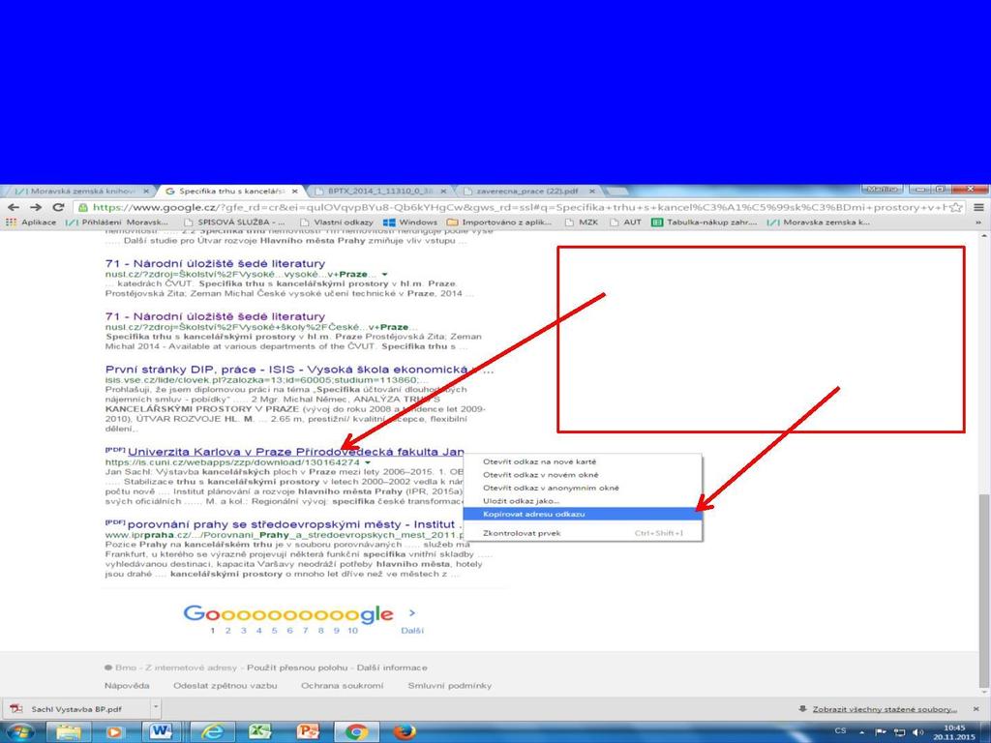Open Windows Explorer from the taskbar
Screen dimensions: 991x743
[69, 731]
